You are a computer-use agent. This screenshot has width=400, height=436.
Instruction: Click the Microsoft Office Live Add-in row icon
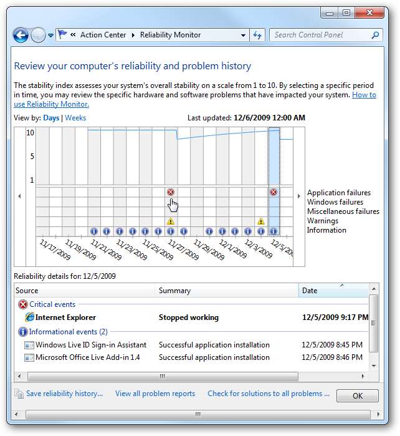point(29,357)
